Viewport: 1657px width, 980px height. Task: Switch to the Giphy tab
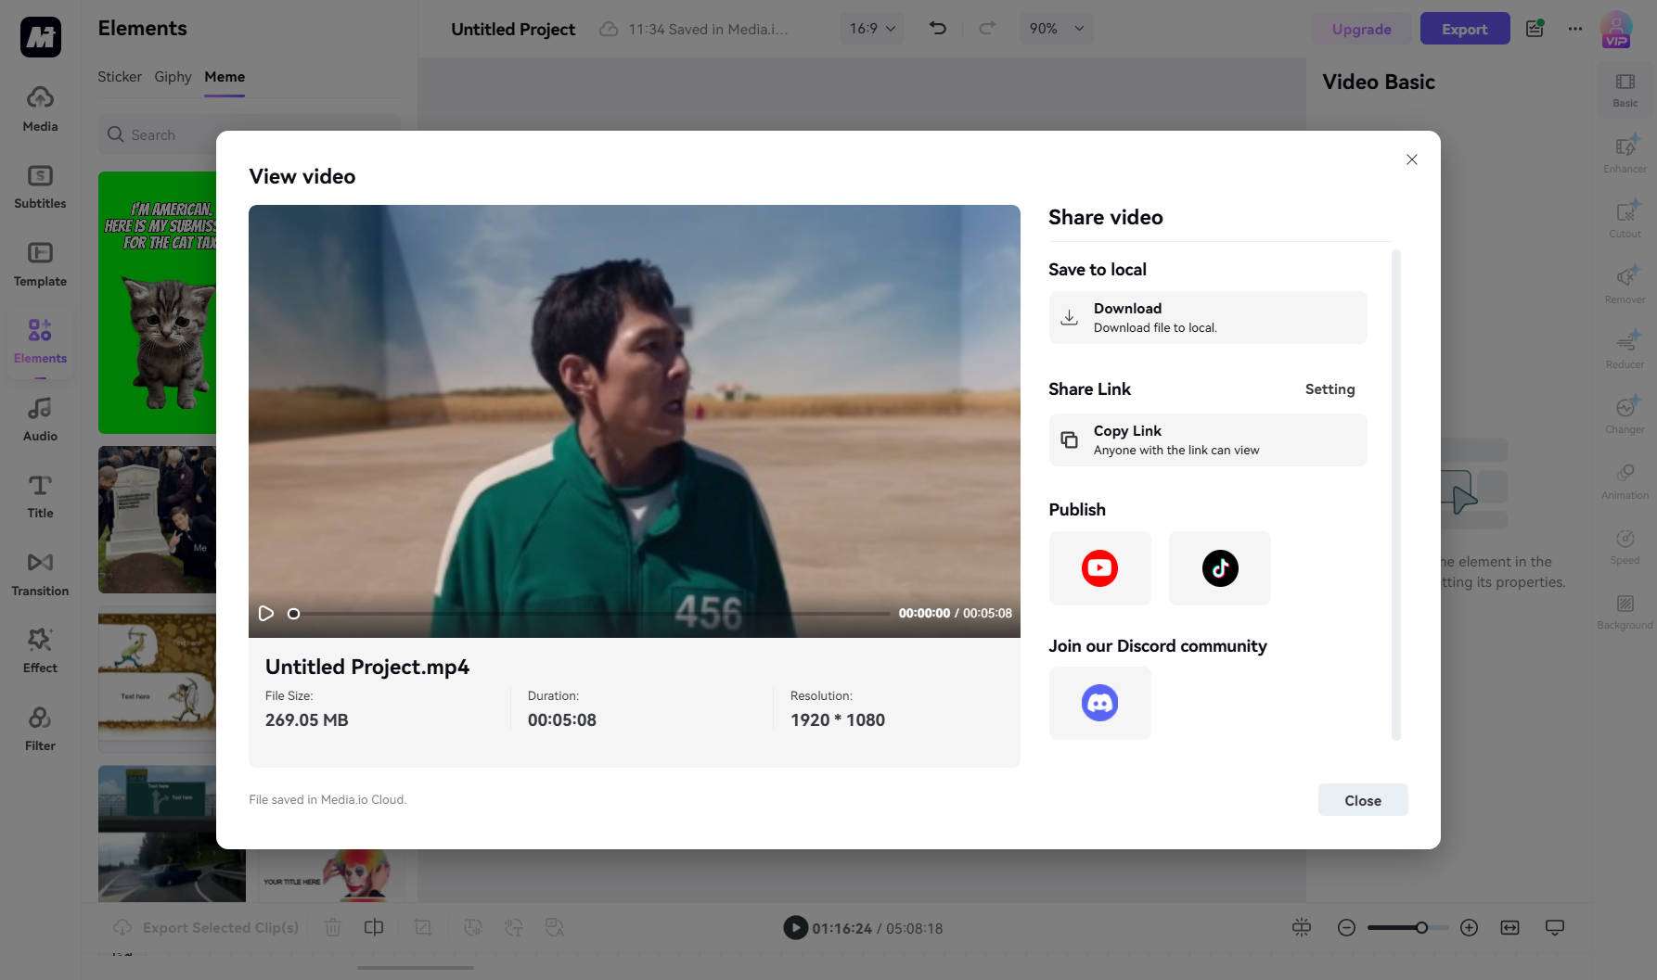pos(173,77)
